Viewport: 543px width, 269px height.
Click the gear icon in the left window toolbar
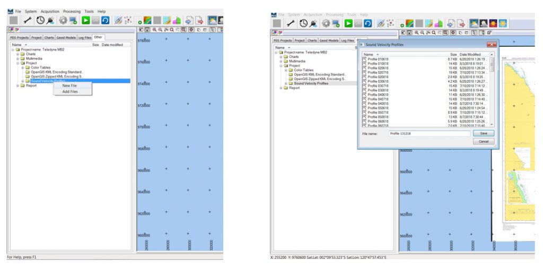[63, 20]
